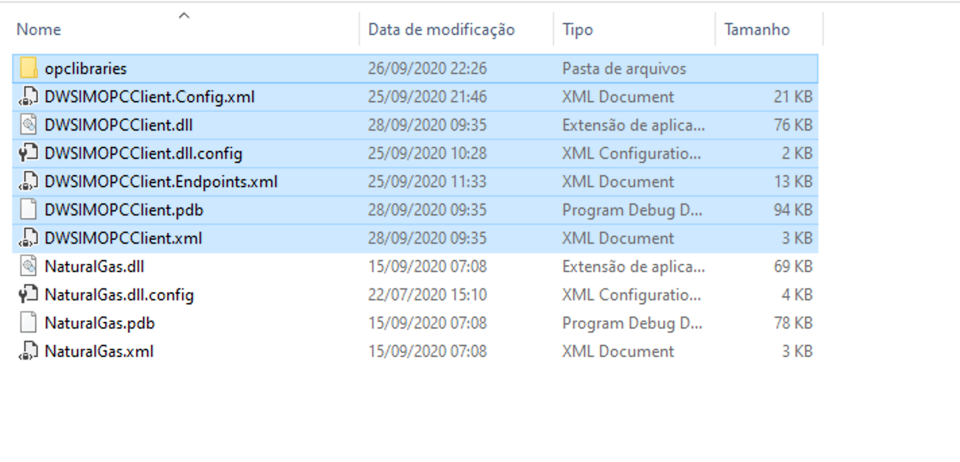Click the NaturalGas.dll file icon
960x462 pixels.
28,266
